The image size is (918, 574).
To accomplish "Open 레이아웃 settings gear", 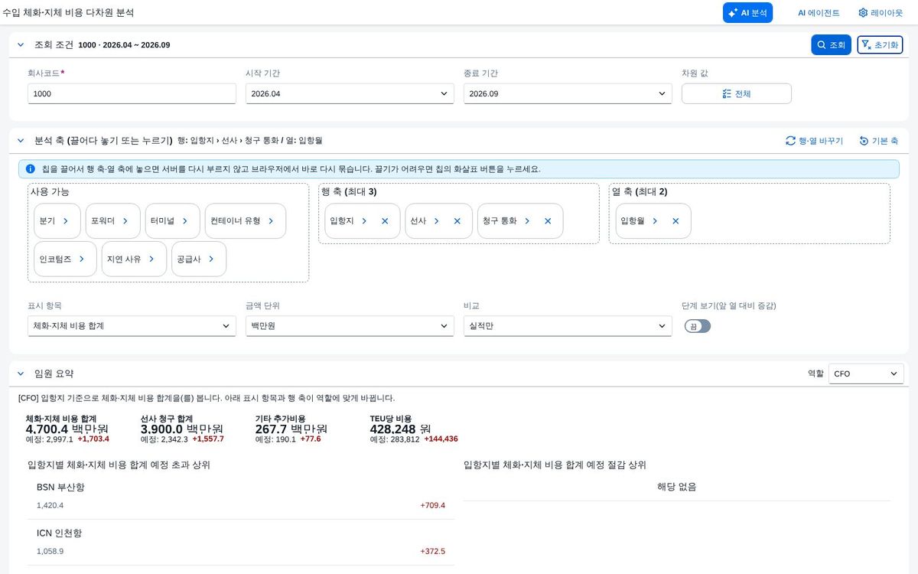I will coord(881,13).
